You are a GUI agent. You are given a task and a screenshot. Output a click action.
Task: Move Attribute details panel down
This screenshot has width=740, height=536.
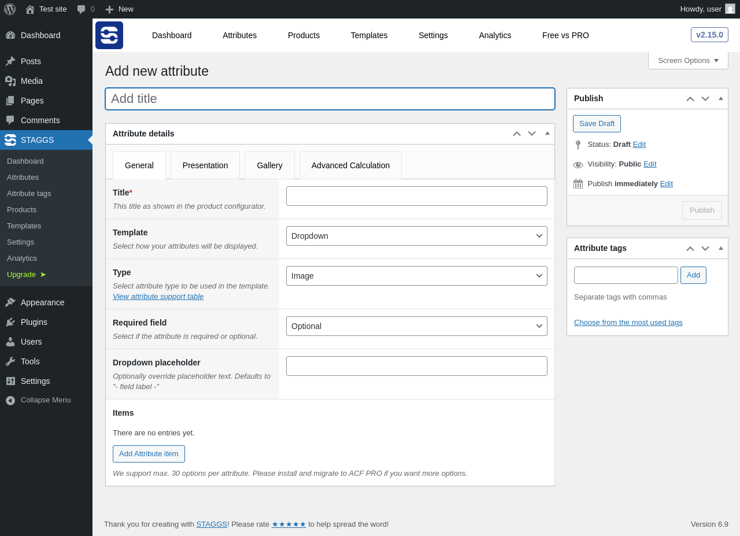(532, 134)
